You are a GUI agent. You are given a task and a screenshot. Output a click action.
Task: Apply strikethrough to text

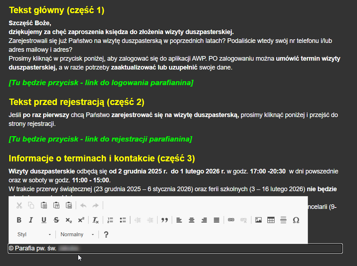(x=56, y=220)
